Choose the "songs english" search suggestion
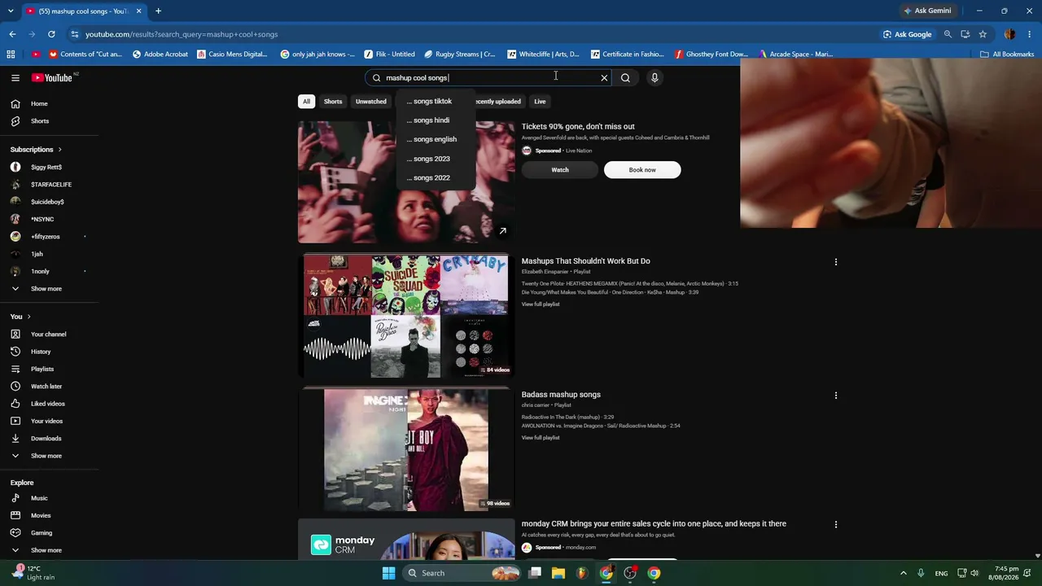 coord(436,139)
